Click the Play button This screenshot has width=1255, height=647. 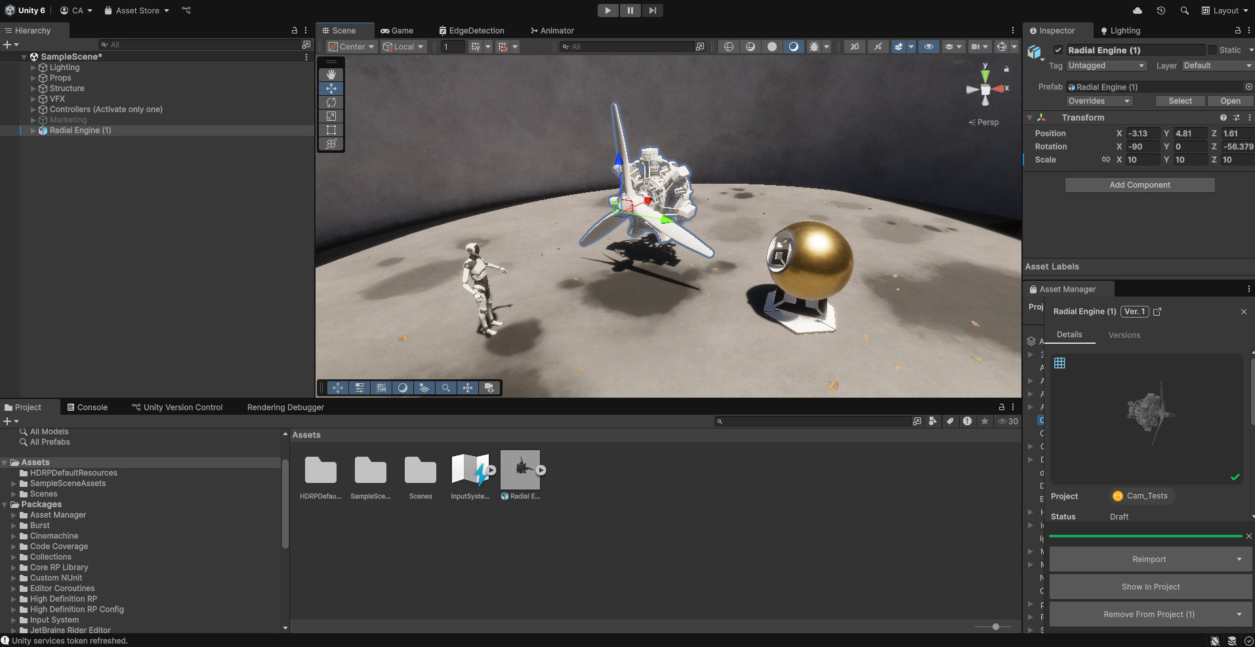click(608, 10)
